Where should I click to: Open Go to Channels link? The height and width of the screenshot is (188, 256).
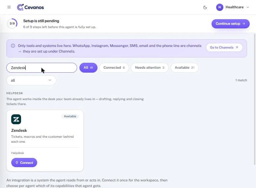224,48
